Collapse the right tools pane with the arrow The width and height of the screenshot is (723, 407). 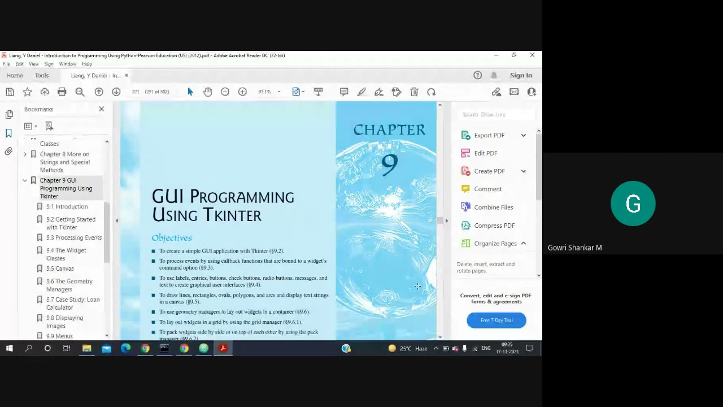tap(446, 220)
